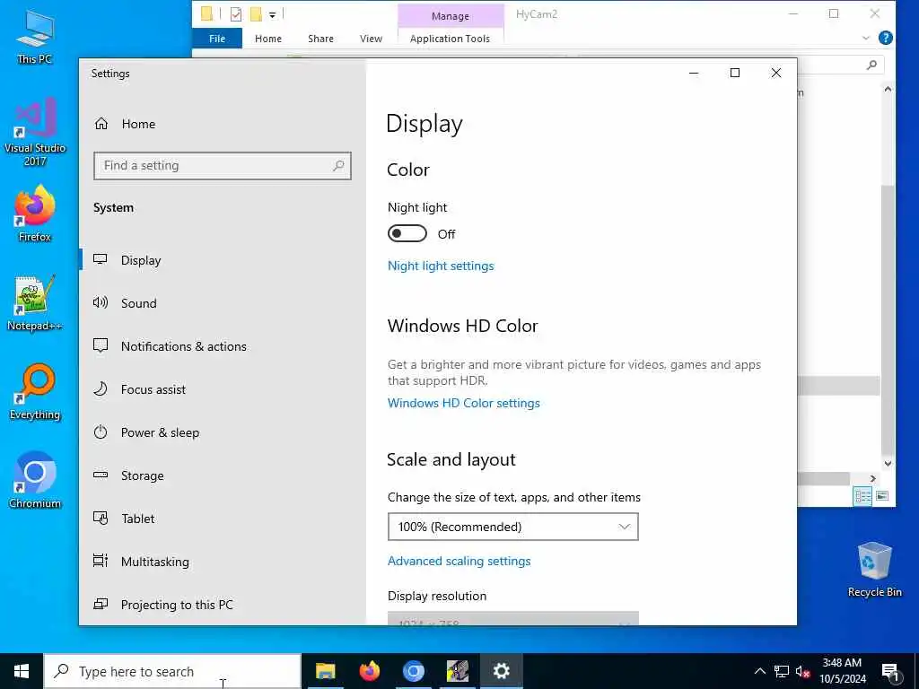Open Explorer quick access toolbar dropdown

coord(273,14)
